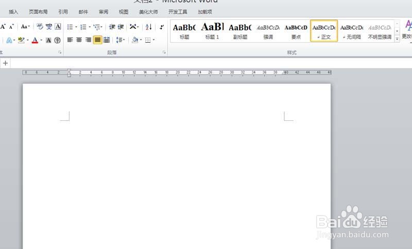This screenshot has width=412, height=249.
Task: Apply the 标题 style
Action: tap(184, 31)
